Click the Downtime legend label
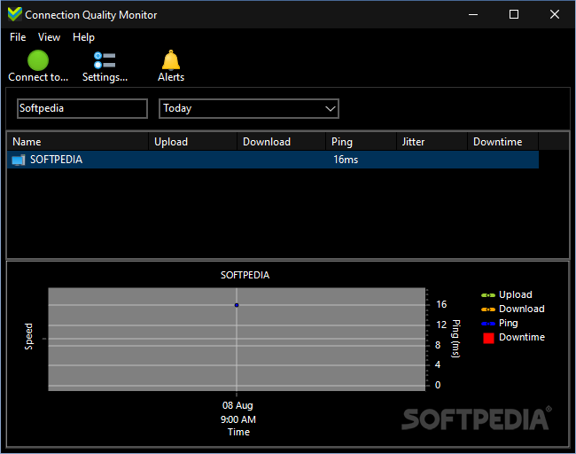The height and width of the screenshot is (454, 576). coord(522,337)
